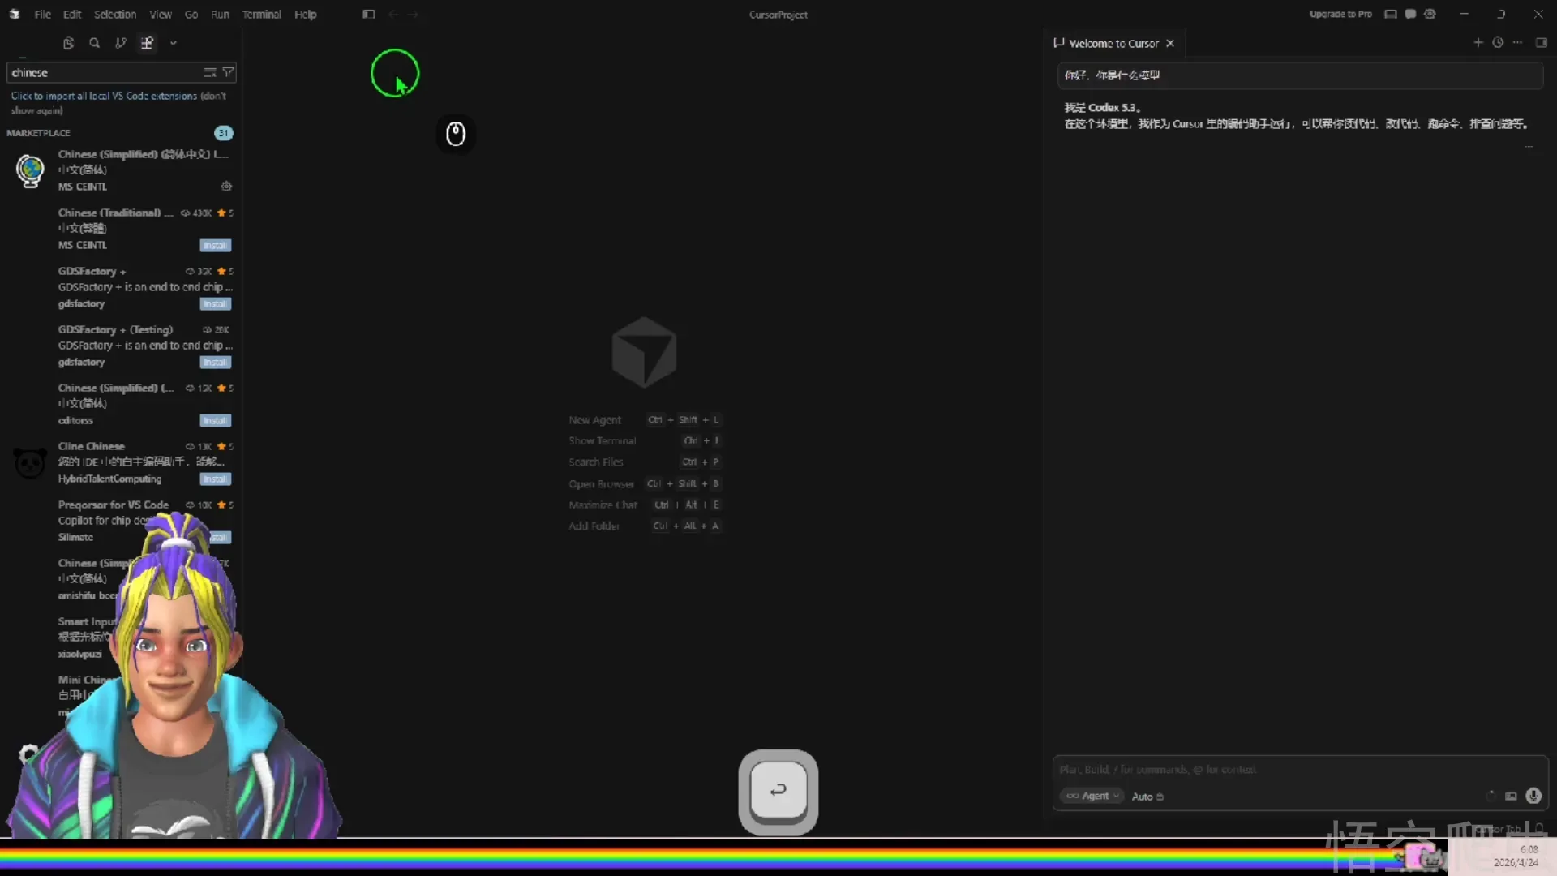Open the Terminal menu

(x=261, y=14)
